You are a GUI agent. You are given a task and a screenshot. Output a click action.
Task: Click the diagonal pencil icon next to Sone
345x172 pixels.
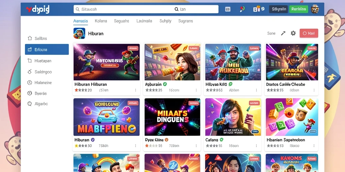click(x=283, y=33)
